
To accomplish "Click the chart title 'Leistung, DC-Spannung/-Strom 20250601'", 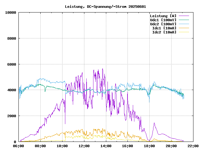I will click(105, 6).
